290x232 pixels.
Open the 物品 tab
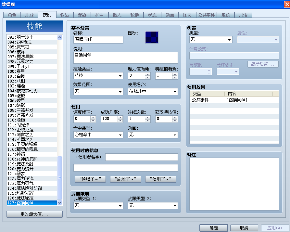[65, 15]
